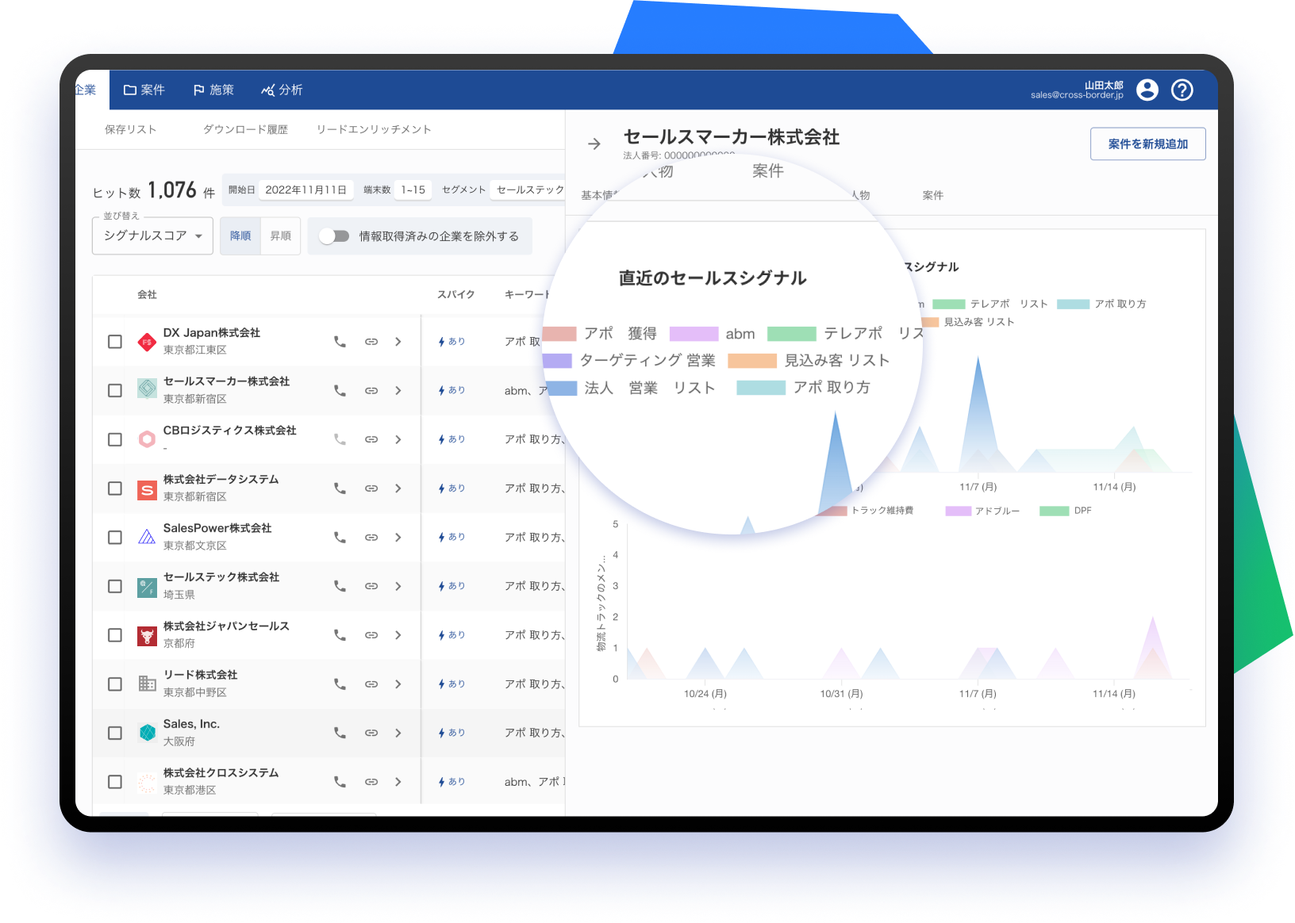Click DPF legend color swatch
1295x923 pixels.
pyautogui.click(x=1055, y=511)
